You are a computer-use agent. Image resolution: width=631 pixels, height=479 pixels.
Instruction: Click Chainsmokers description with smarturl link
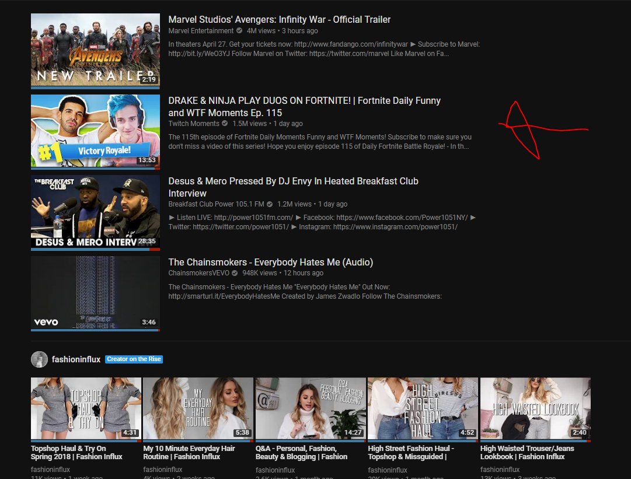click(305, 292)
